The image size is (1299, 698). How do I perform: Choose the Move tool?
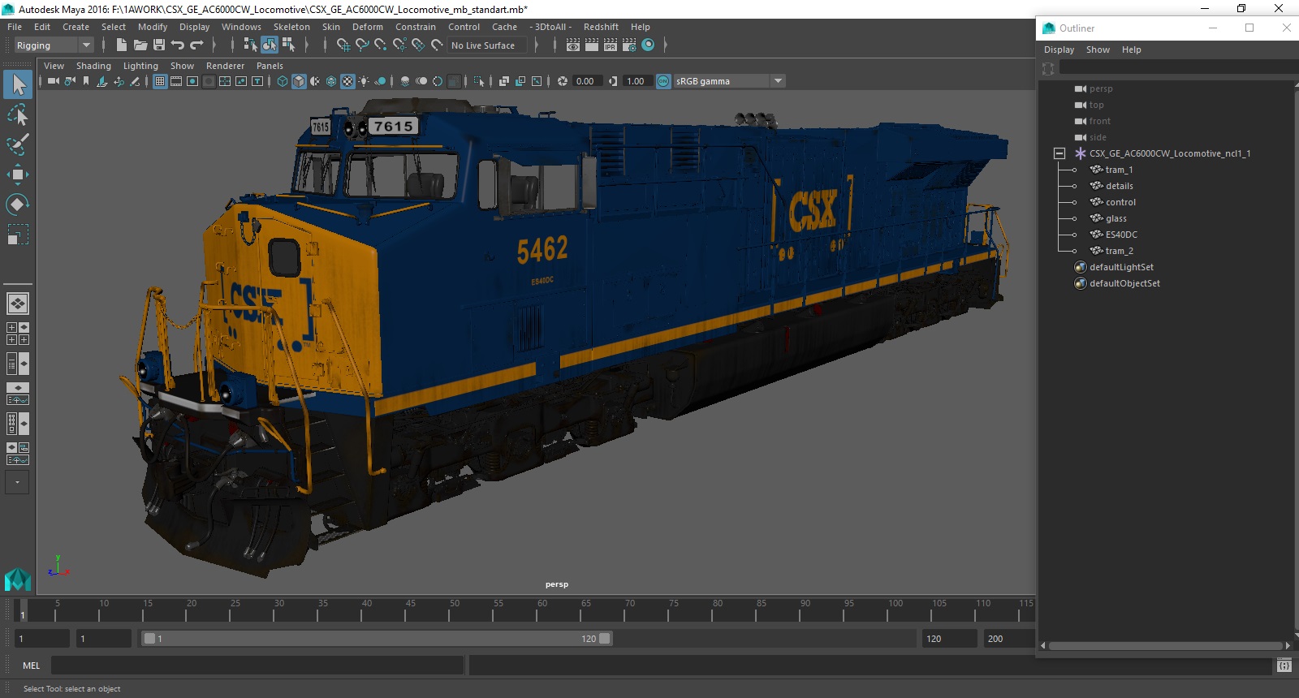18,174
